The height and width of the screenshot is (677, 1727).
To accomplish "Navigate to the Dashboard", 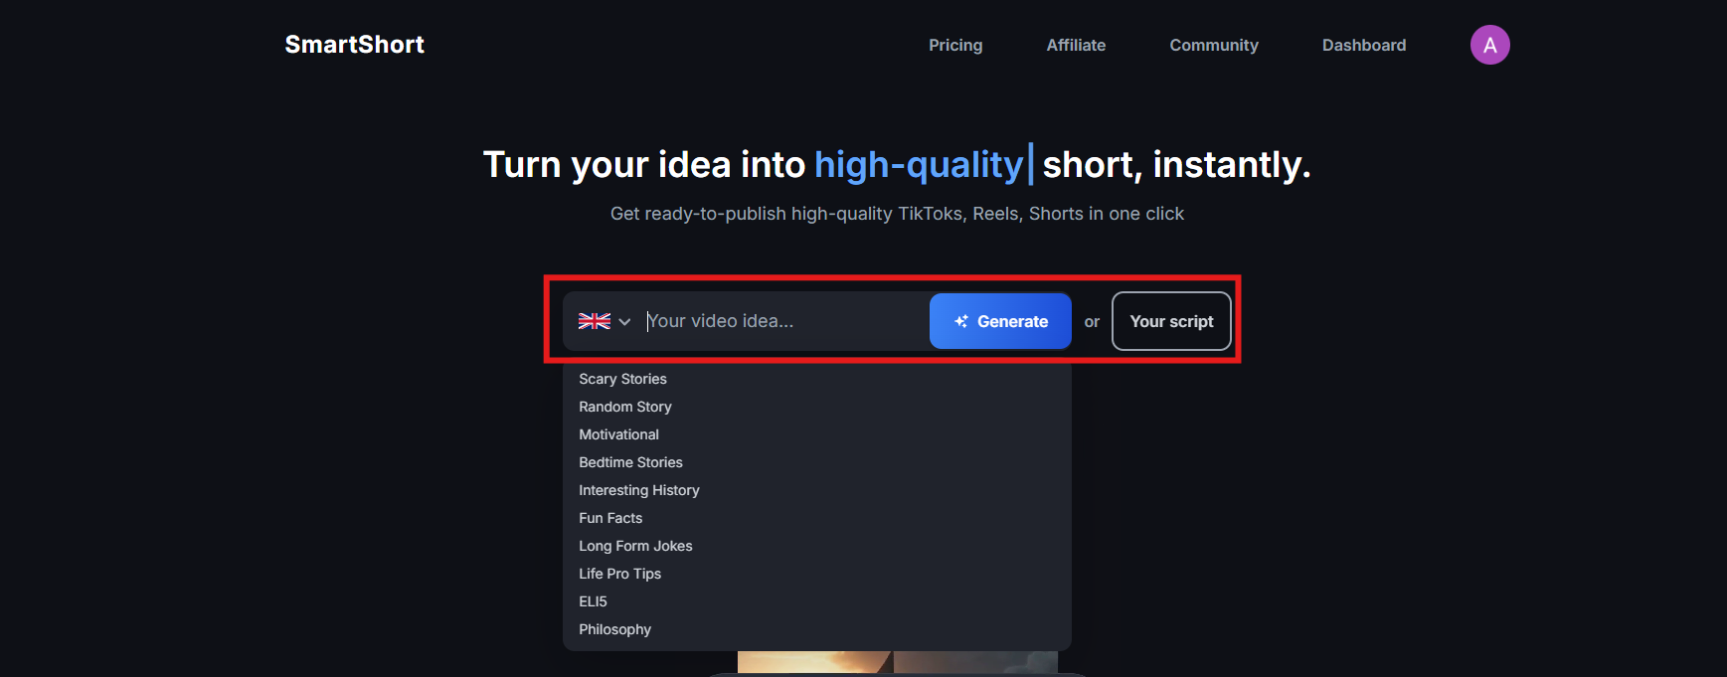I will [x=1363, y=45].
